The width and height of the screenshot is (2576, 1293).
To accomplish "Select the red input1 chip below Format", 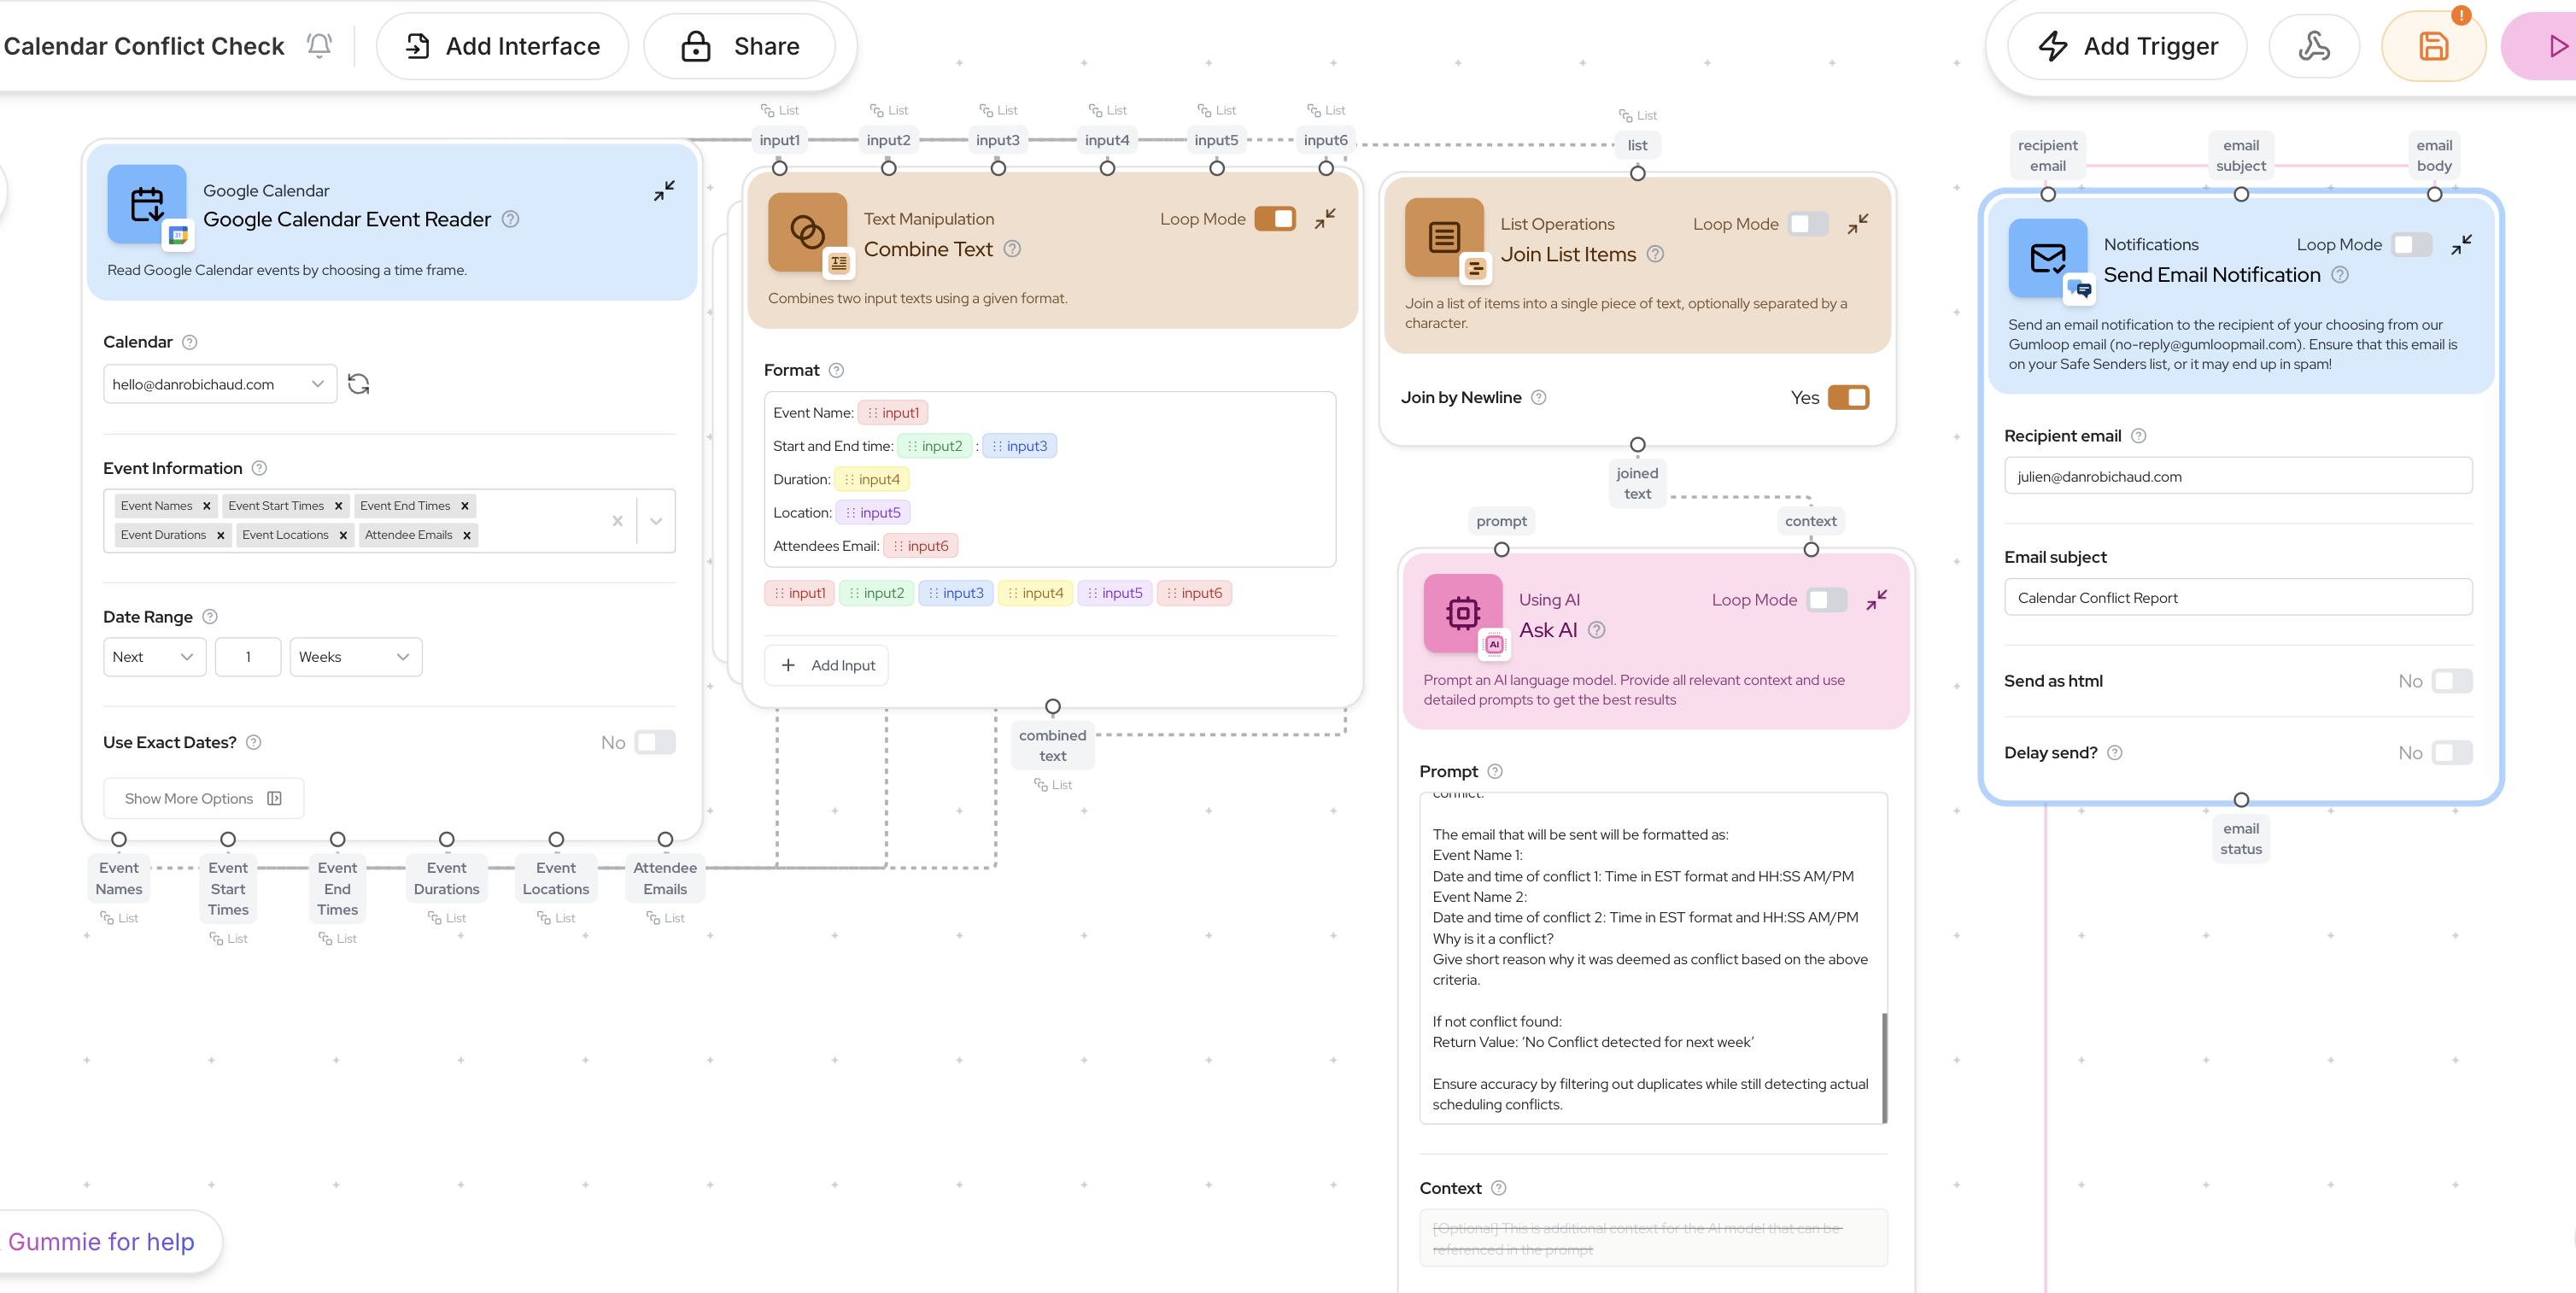I will [x=800, y=593].
